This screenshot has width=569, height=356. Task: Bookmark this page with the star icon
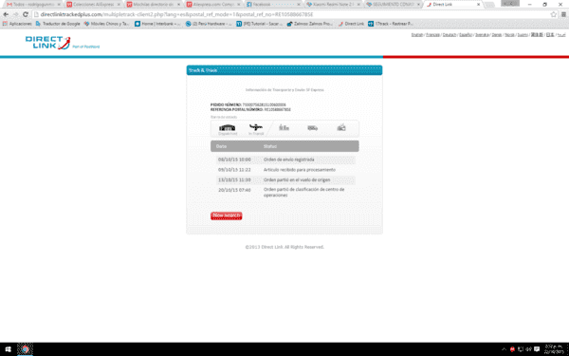554,14
